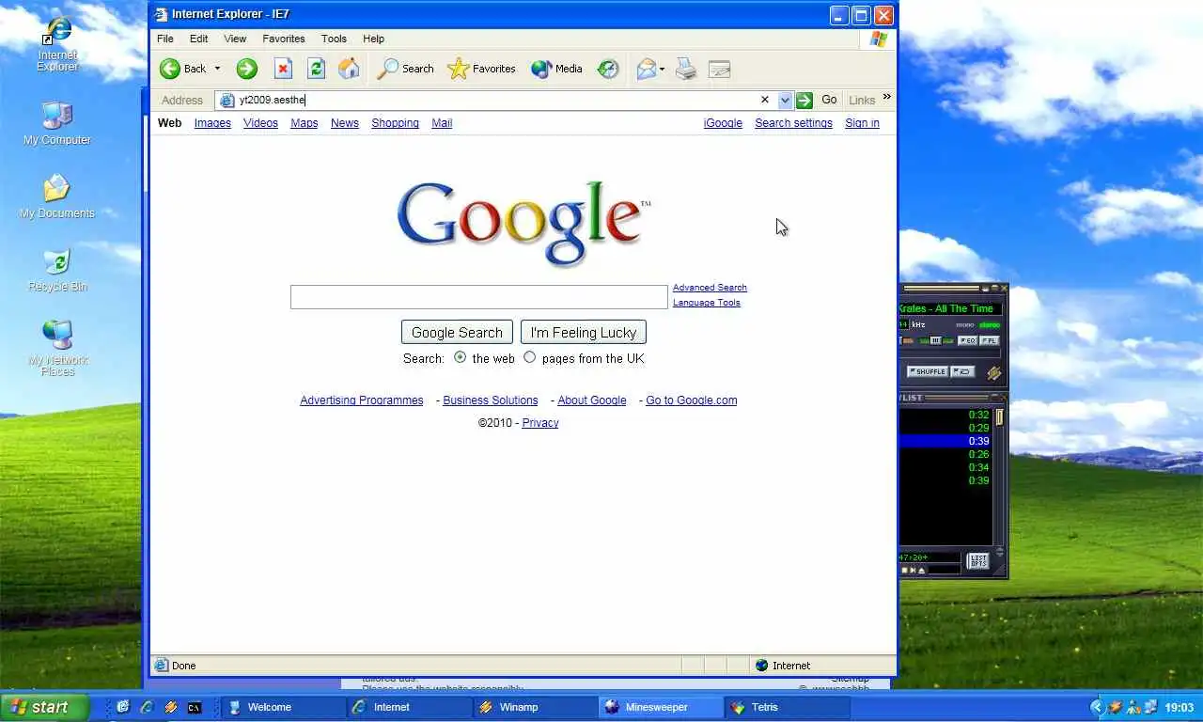Launch Internet Explorer from quick launch
Image resolution: width=1203 pixels, height=722 pixels.
tap(147, 707)
